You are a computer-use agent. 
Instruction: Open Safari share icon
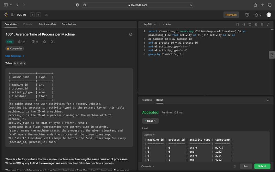tap(255, 5)
